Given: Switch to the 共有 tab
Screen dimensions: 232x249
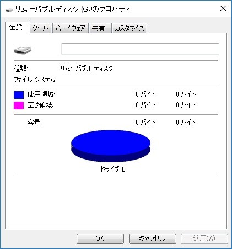Looking at the screenshot, I should click(x=100, y=28).
